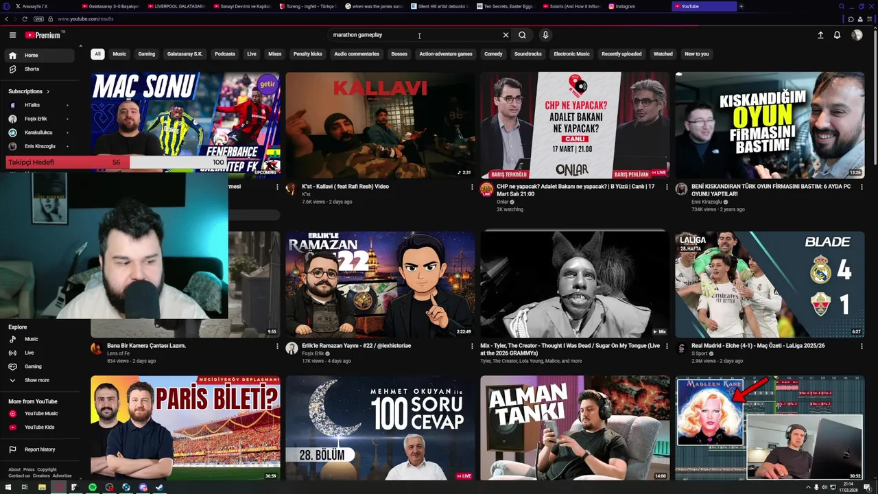Run search with the magnifier icon

(522, 35)
